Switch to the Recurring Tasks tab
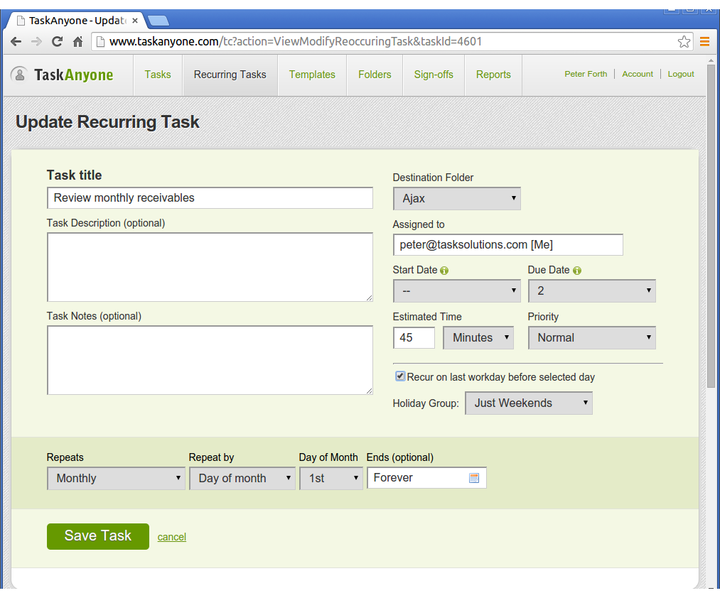 point(230,75)
